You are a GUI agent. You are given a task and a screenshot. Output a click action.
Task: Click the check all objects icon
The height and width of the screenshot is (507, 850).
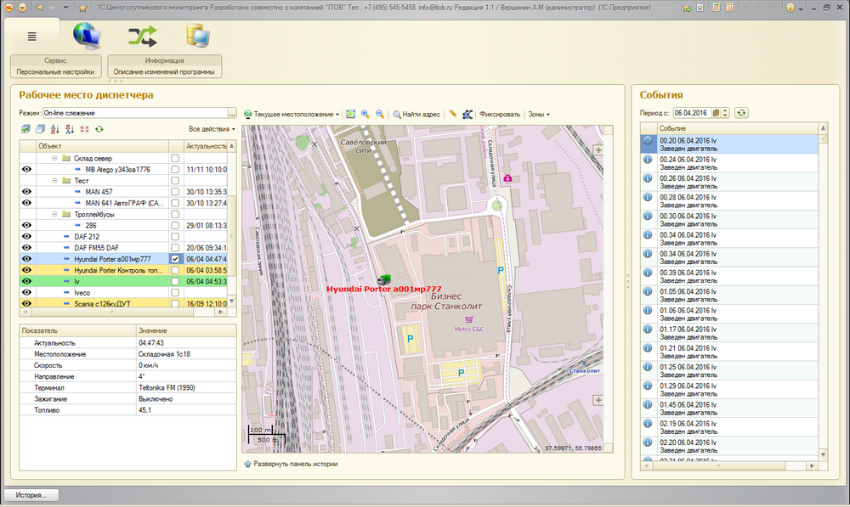pyautogui.click(x=25, y=129)
